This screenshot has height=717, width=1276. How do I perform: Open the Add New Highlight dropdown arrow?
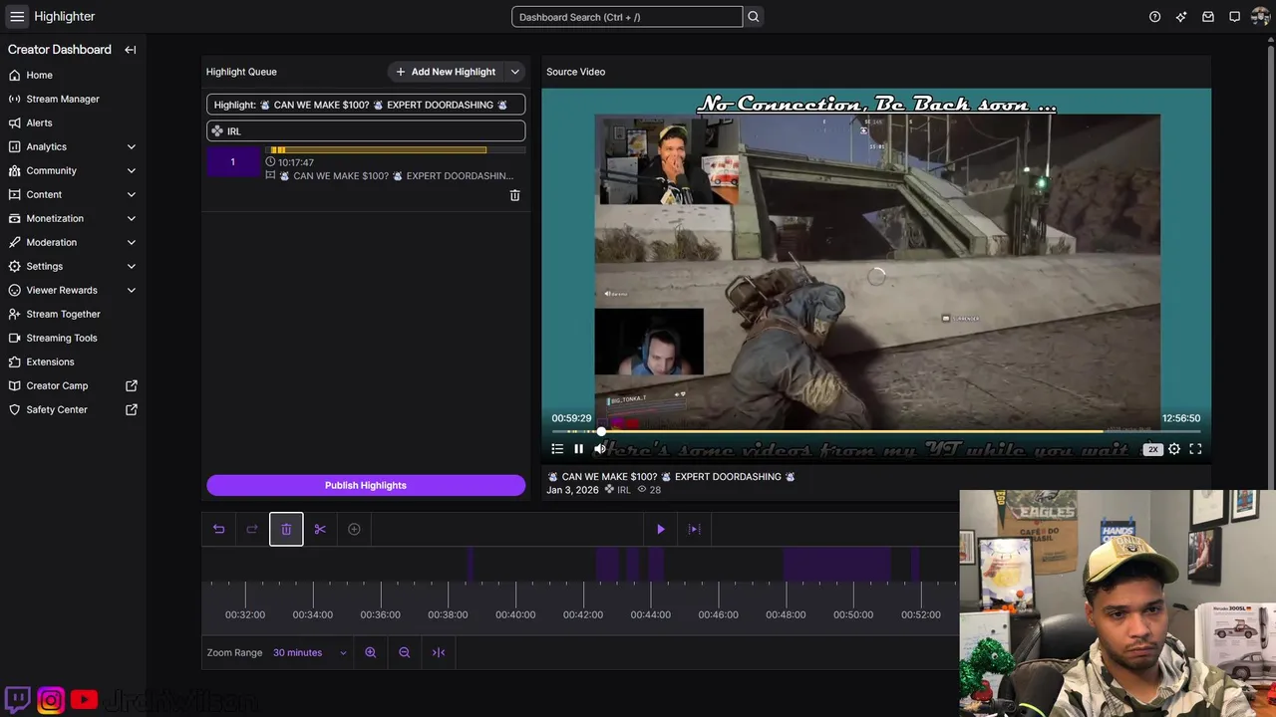click(x=514, y=72)
